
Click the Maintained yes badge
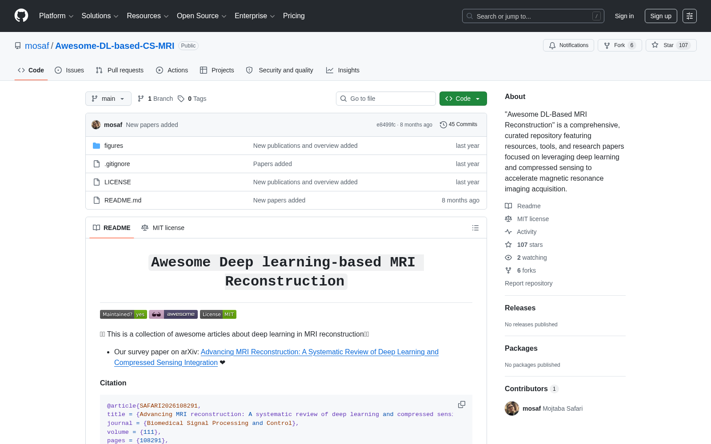click(124, 314)
